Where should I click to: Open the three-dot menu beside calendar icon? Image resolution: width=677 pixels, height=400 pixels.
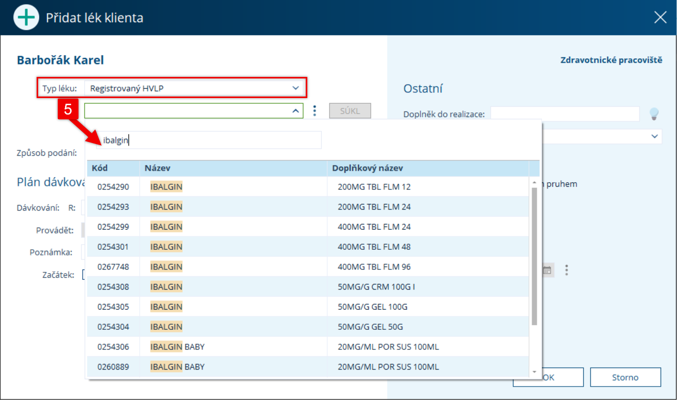click(567, 270)
